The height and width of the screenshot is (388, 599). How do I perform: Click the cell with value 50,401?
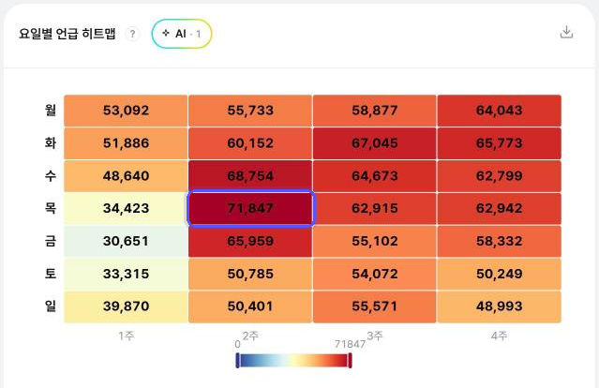tap(250, 306)
